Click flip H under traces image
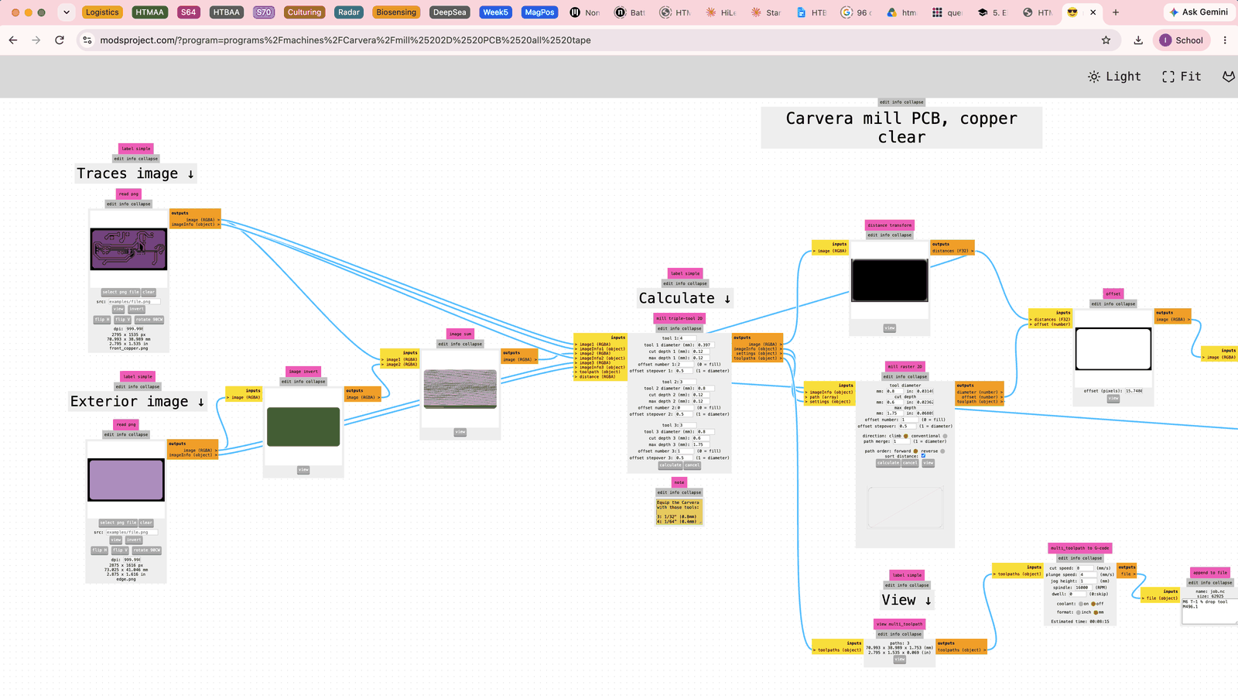This screenshot has height=696, width=1238. tap(101, 320)
